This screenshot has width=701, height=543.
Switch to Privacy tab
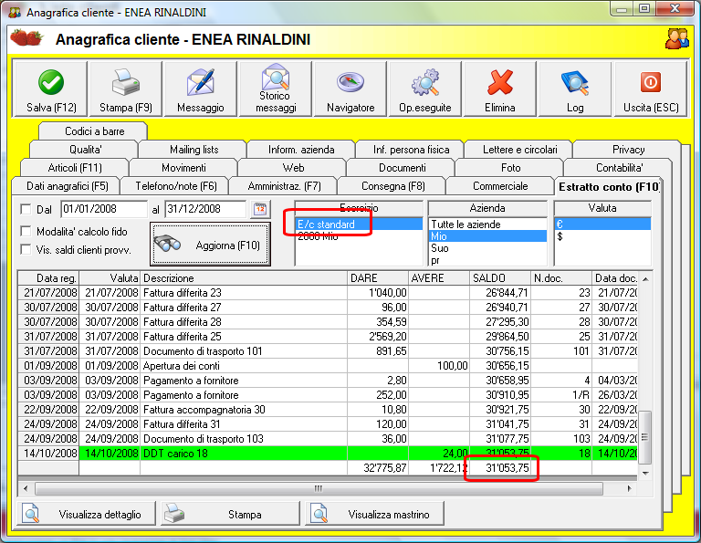click(x=628, y=150)
